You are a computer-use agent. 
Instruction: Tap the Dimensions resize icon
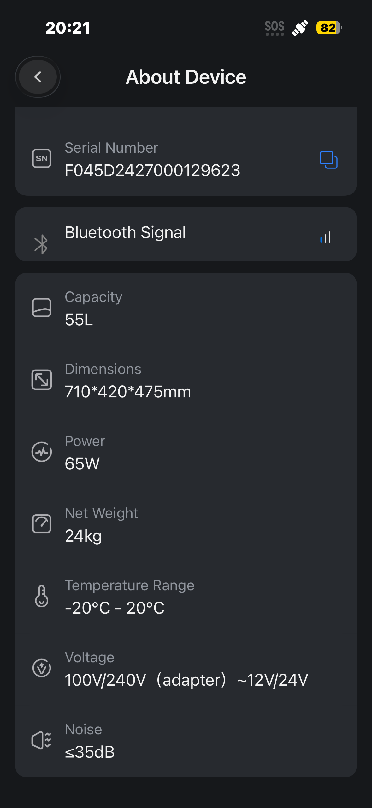point(42,380)
